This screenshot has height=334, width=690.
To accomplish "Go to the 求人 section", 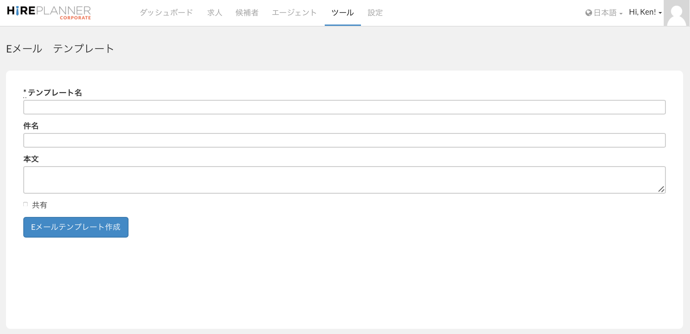I will (214, 13).
